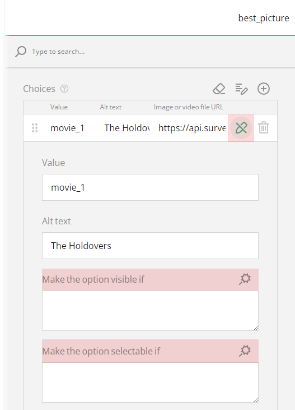Edit the Value input containing movie_1
The height and width of the screenshot is (410, 295).
pos(150,187)
